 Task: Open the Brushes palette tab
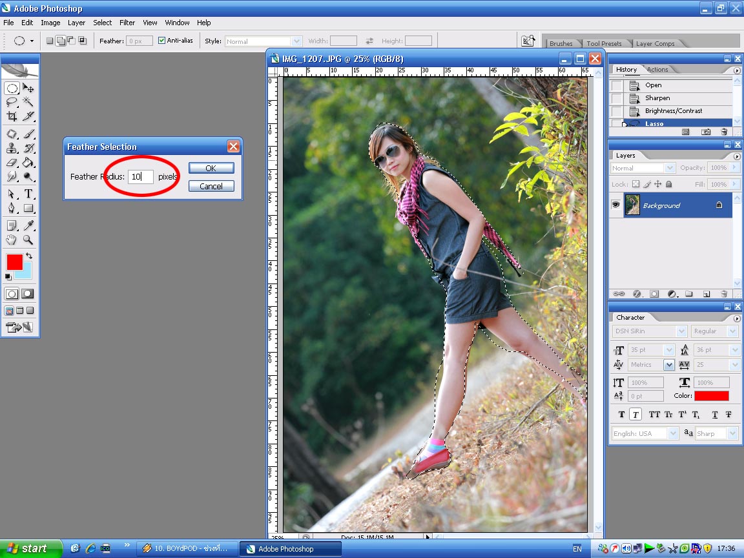pyautogui.click(x=561, y=44)
